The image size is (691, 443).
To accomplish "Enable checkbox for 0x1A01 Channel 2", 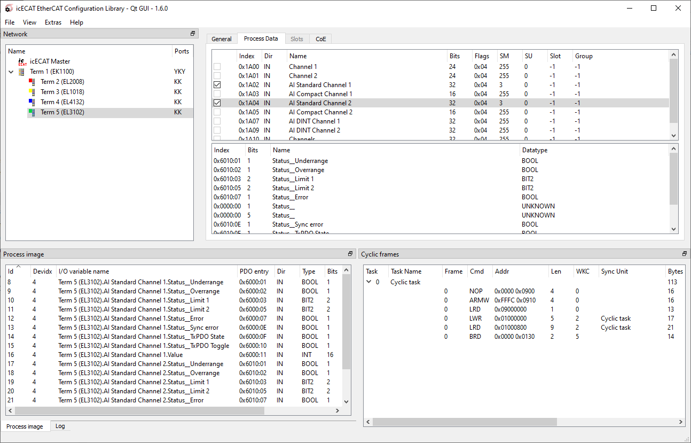I will click(x=217, y=76).
